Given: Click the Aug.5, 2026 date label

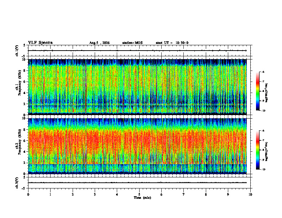Looking at the screenshot, I should click(99, 43).
